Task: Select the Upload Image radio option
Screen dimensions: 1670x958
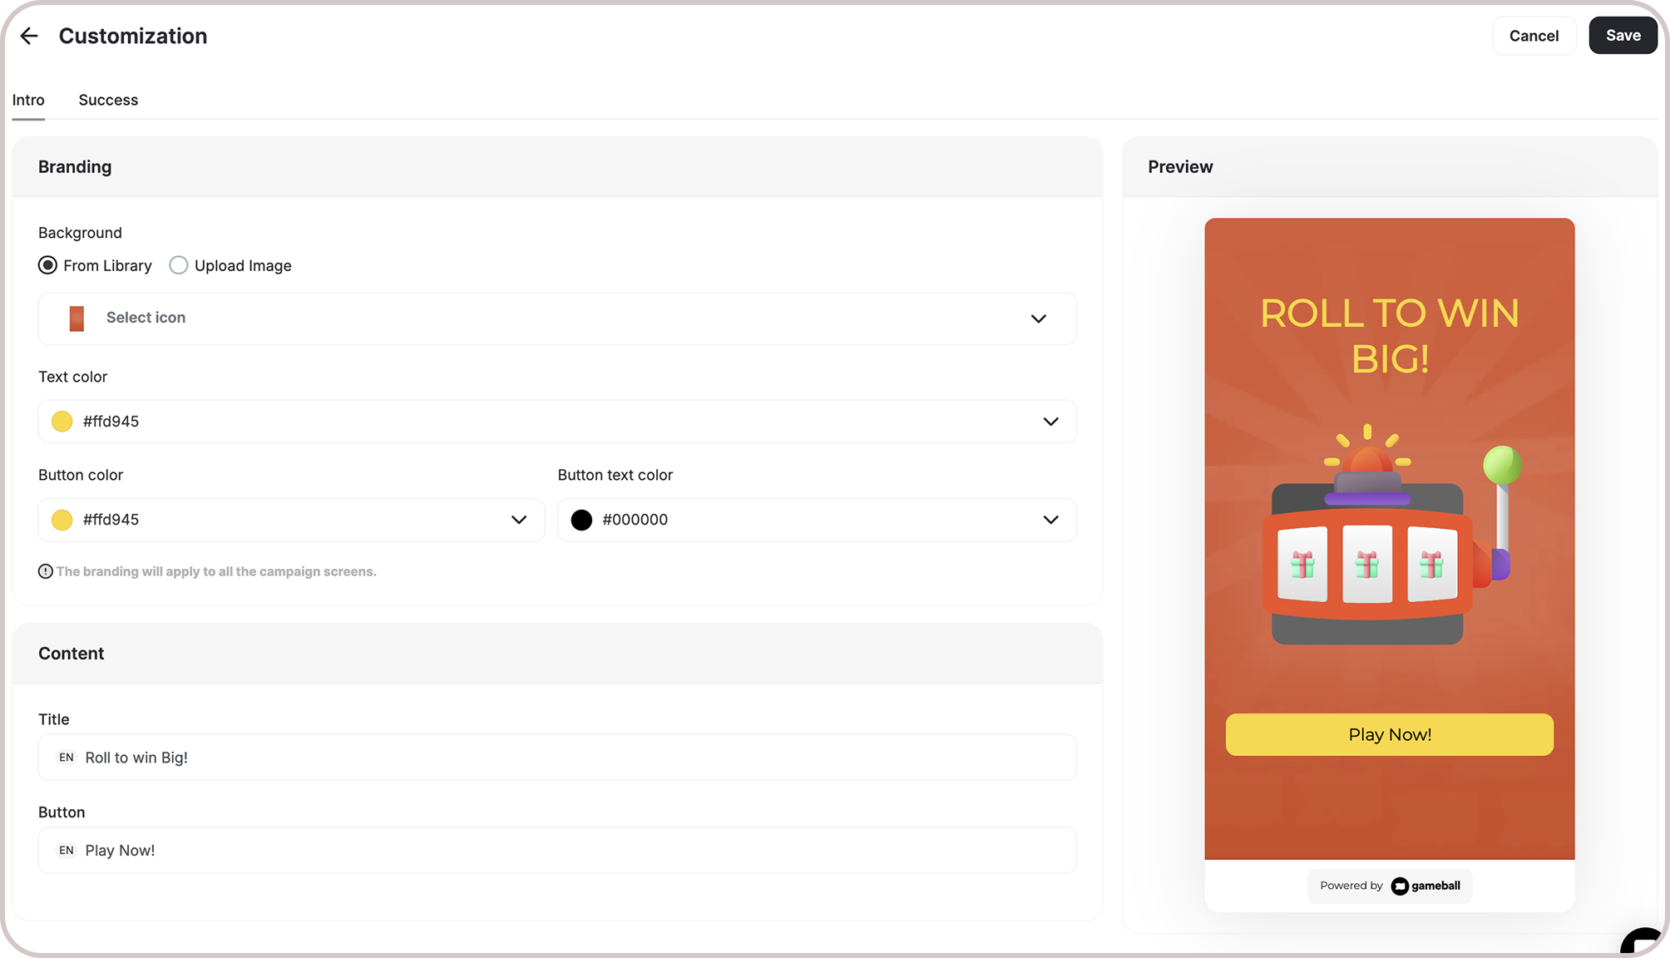Action: [x=179, y=265]
